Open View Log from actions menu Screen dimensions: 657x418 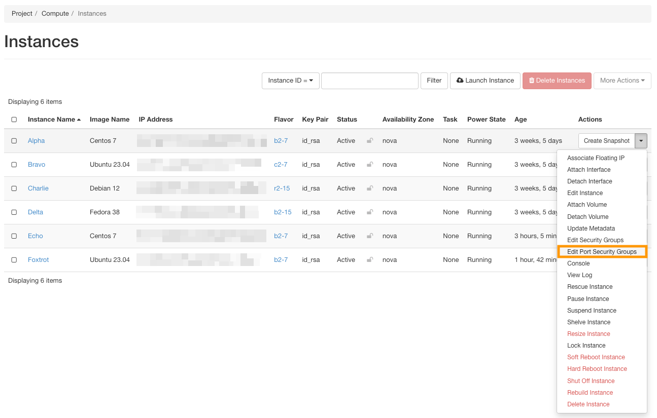(x=579, y=275)
